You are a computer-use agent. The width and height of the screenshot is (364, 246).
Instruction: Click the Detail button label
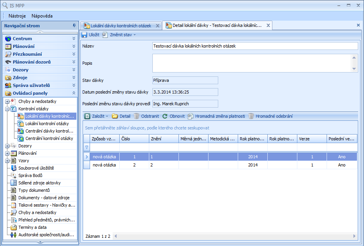(125, 116)
